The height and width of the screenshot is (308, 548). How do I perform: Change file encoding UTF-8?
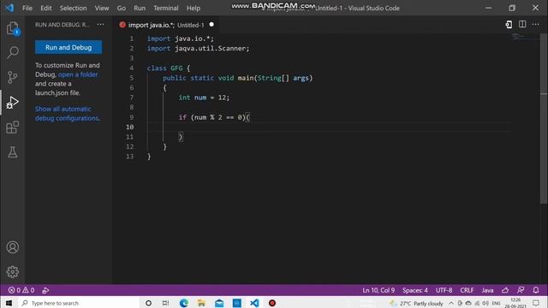click(x=444, y=290)
